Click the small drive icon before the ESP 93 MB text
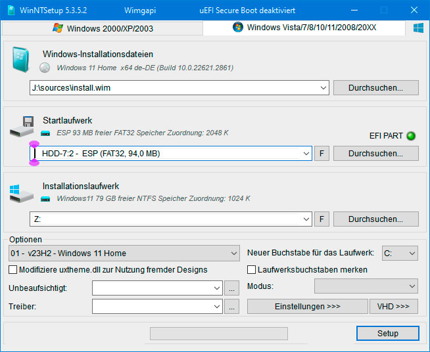The width and height of the screenshot is (430, 352). pos(45,133)
